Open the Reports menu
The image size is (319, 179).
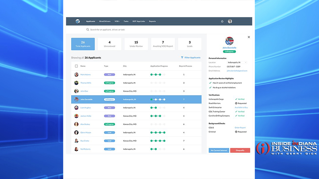point(153,21)
